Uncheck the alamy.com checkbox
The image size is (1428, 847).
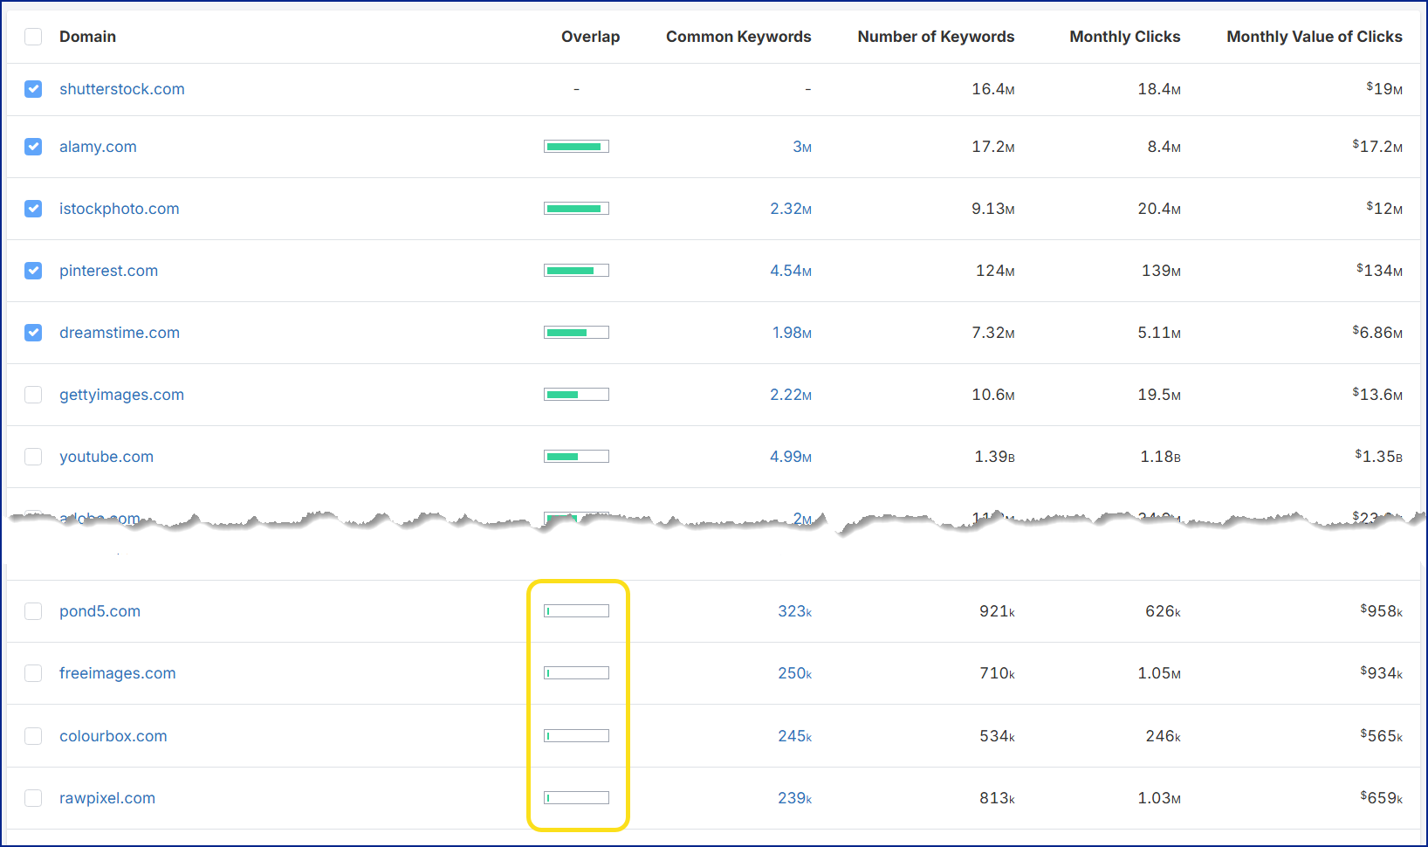[33, 147]
